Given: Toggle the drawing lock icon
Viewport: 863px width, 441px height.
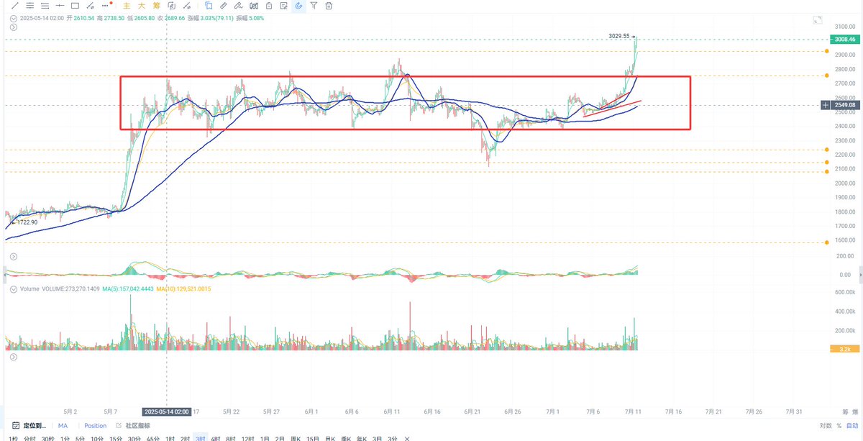Looking at the screenshot, I should [x=269, y=6].
